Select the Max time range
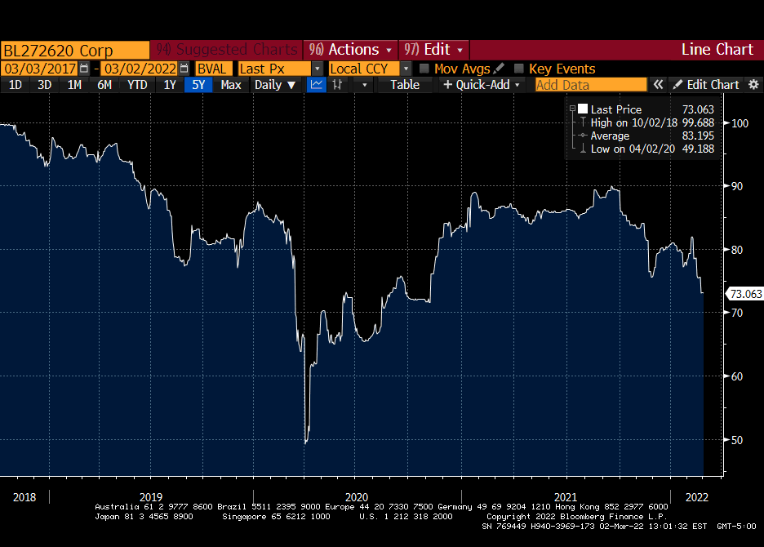The width and height of the screenshot is (764, 547). 231,85
